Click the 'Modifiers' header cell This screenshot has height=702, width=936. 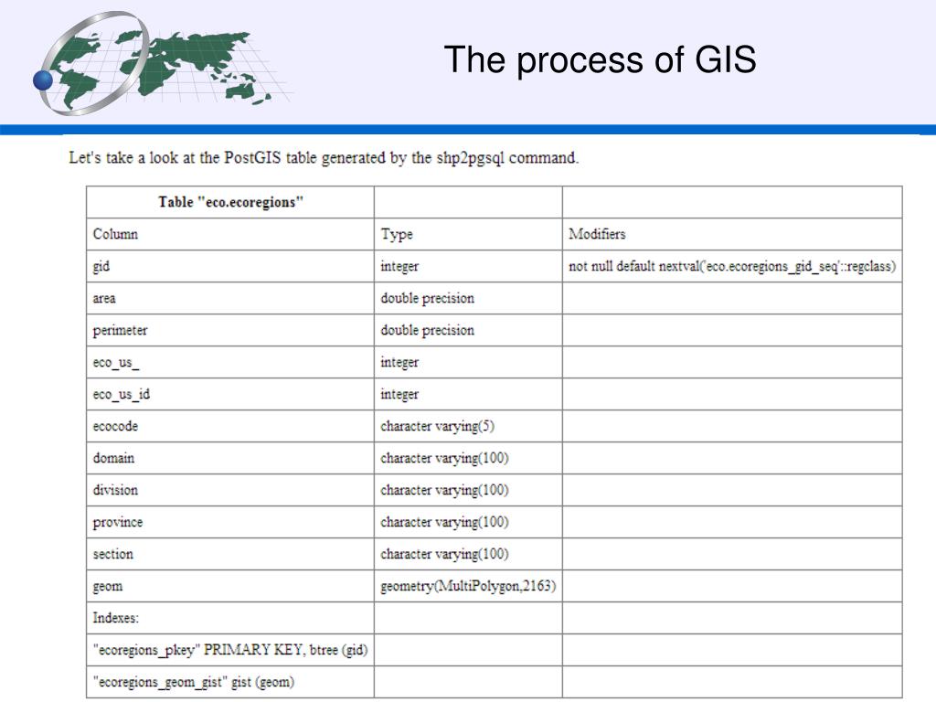click(x=732, y=234)
